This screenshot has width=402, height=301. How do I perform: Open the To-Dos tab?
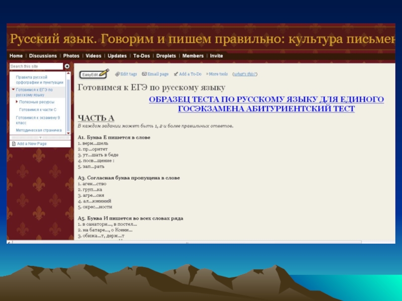click(142, 56)
